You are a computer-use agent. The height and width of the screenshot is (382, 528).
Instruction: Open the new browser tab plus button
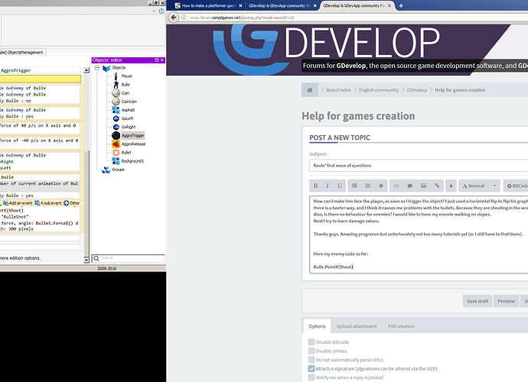tap(401, 5)
